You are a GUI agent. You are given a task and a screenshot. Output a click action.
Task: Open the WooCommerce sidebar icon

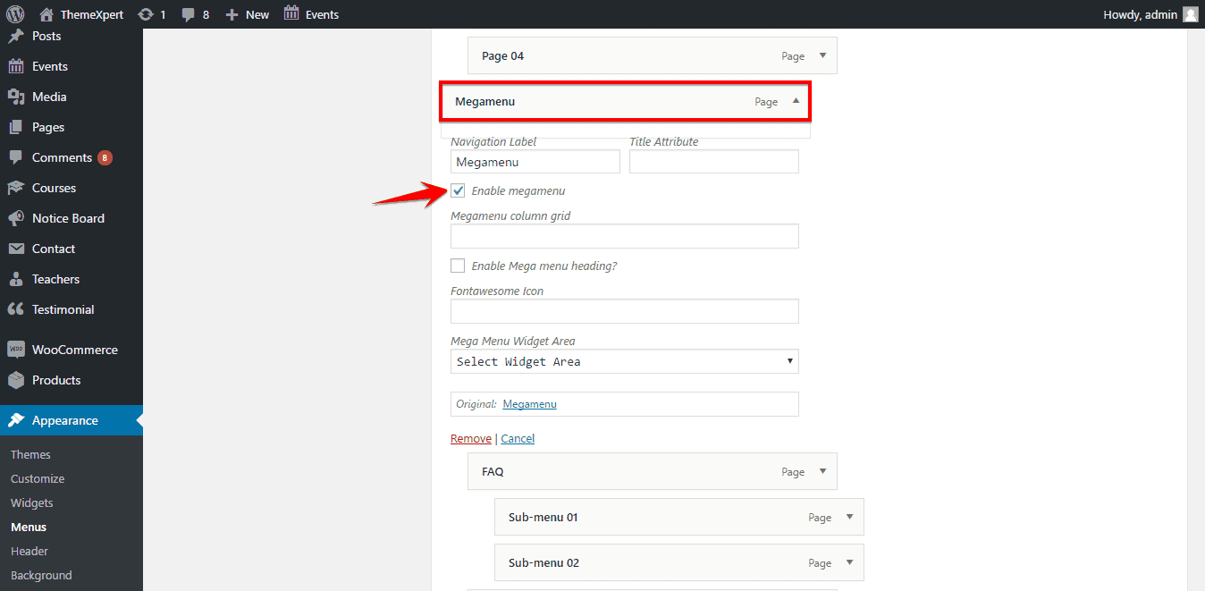pyautogui.click(x=16, y=350)
